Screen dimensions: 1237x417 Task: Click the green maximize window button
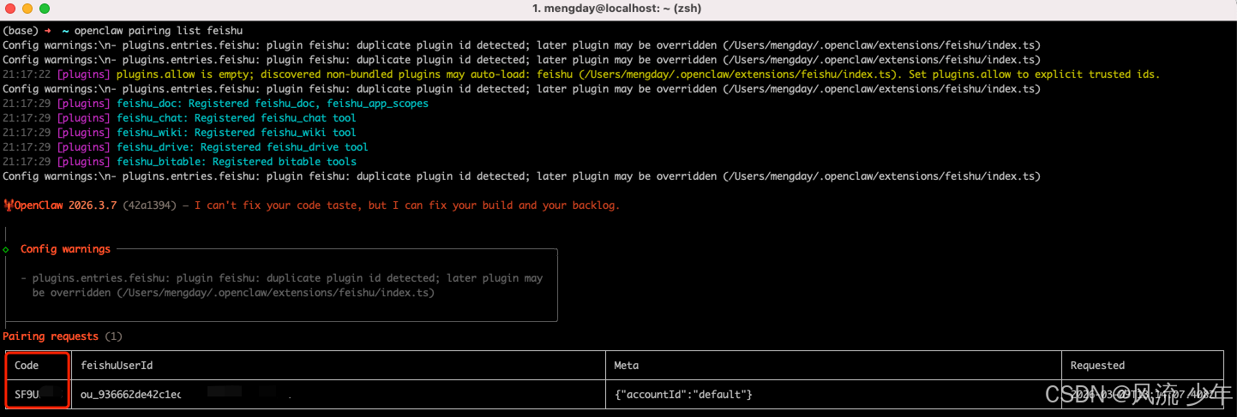(45, 9)
